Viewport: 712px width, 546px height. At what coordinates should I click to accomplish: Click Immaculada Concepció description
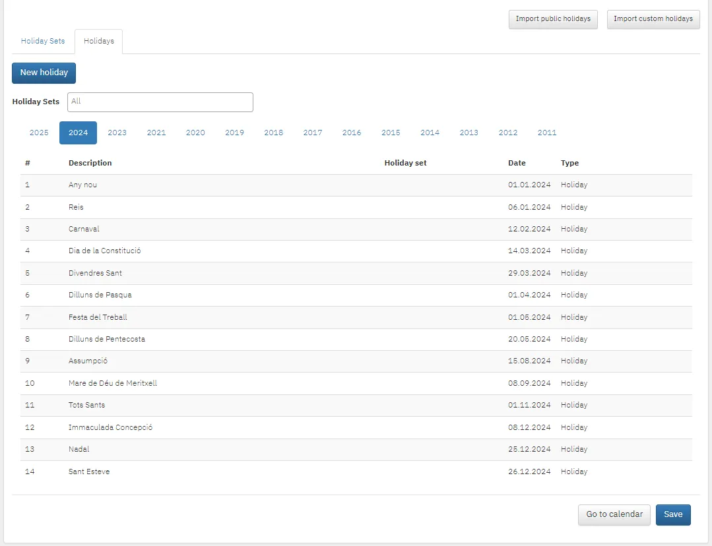pos(110,427)
